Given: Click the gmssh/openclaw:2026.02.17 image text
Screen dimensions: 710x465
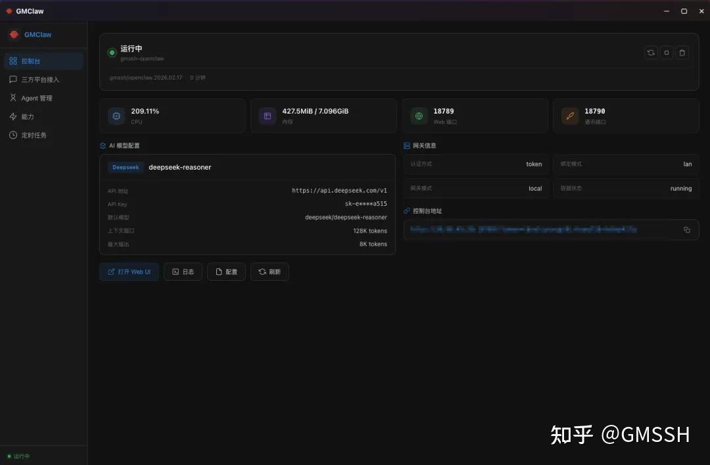Looking at the screenshot, I should (x=146, y=78).
